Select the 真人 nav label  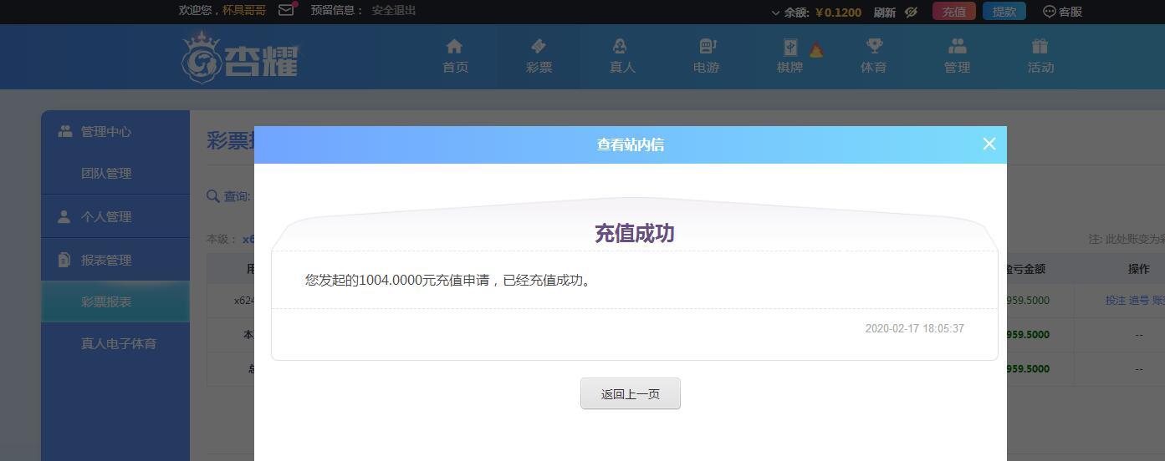coord(623,68)
